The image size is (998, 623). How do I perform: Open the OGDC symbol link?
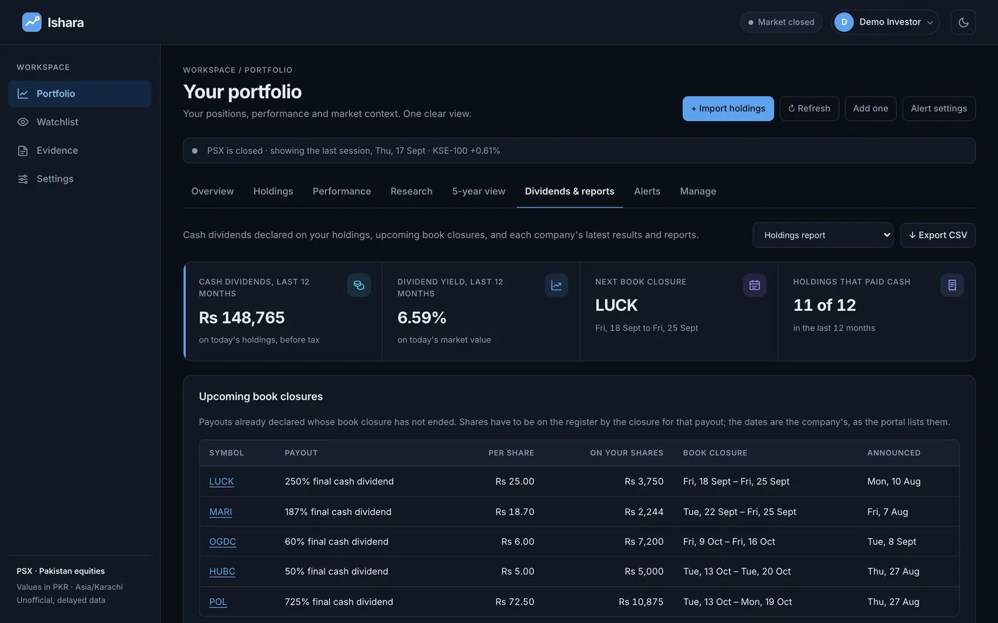[223, 542]
